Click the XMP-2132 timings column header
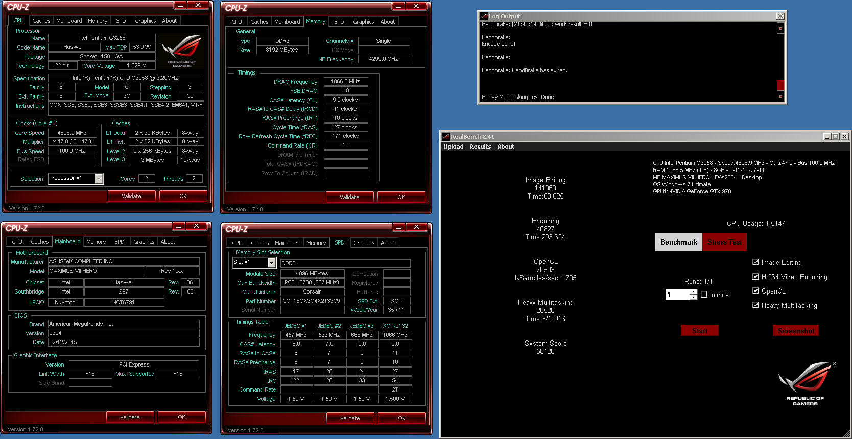Image resolution: width=852 pixels, height=439 pixels. (x=395, y=326)
